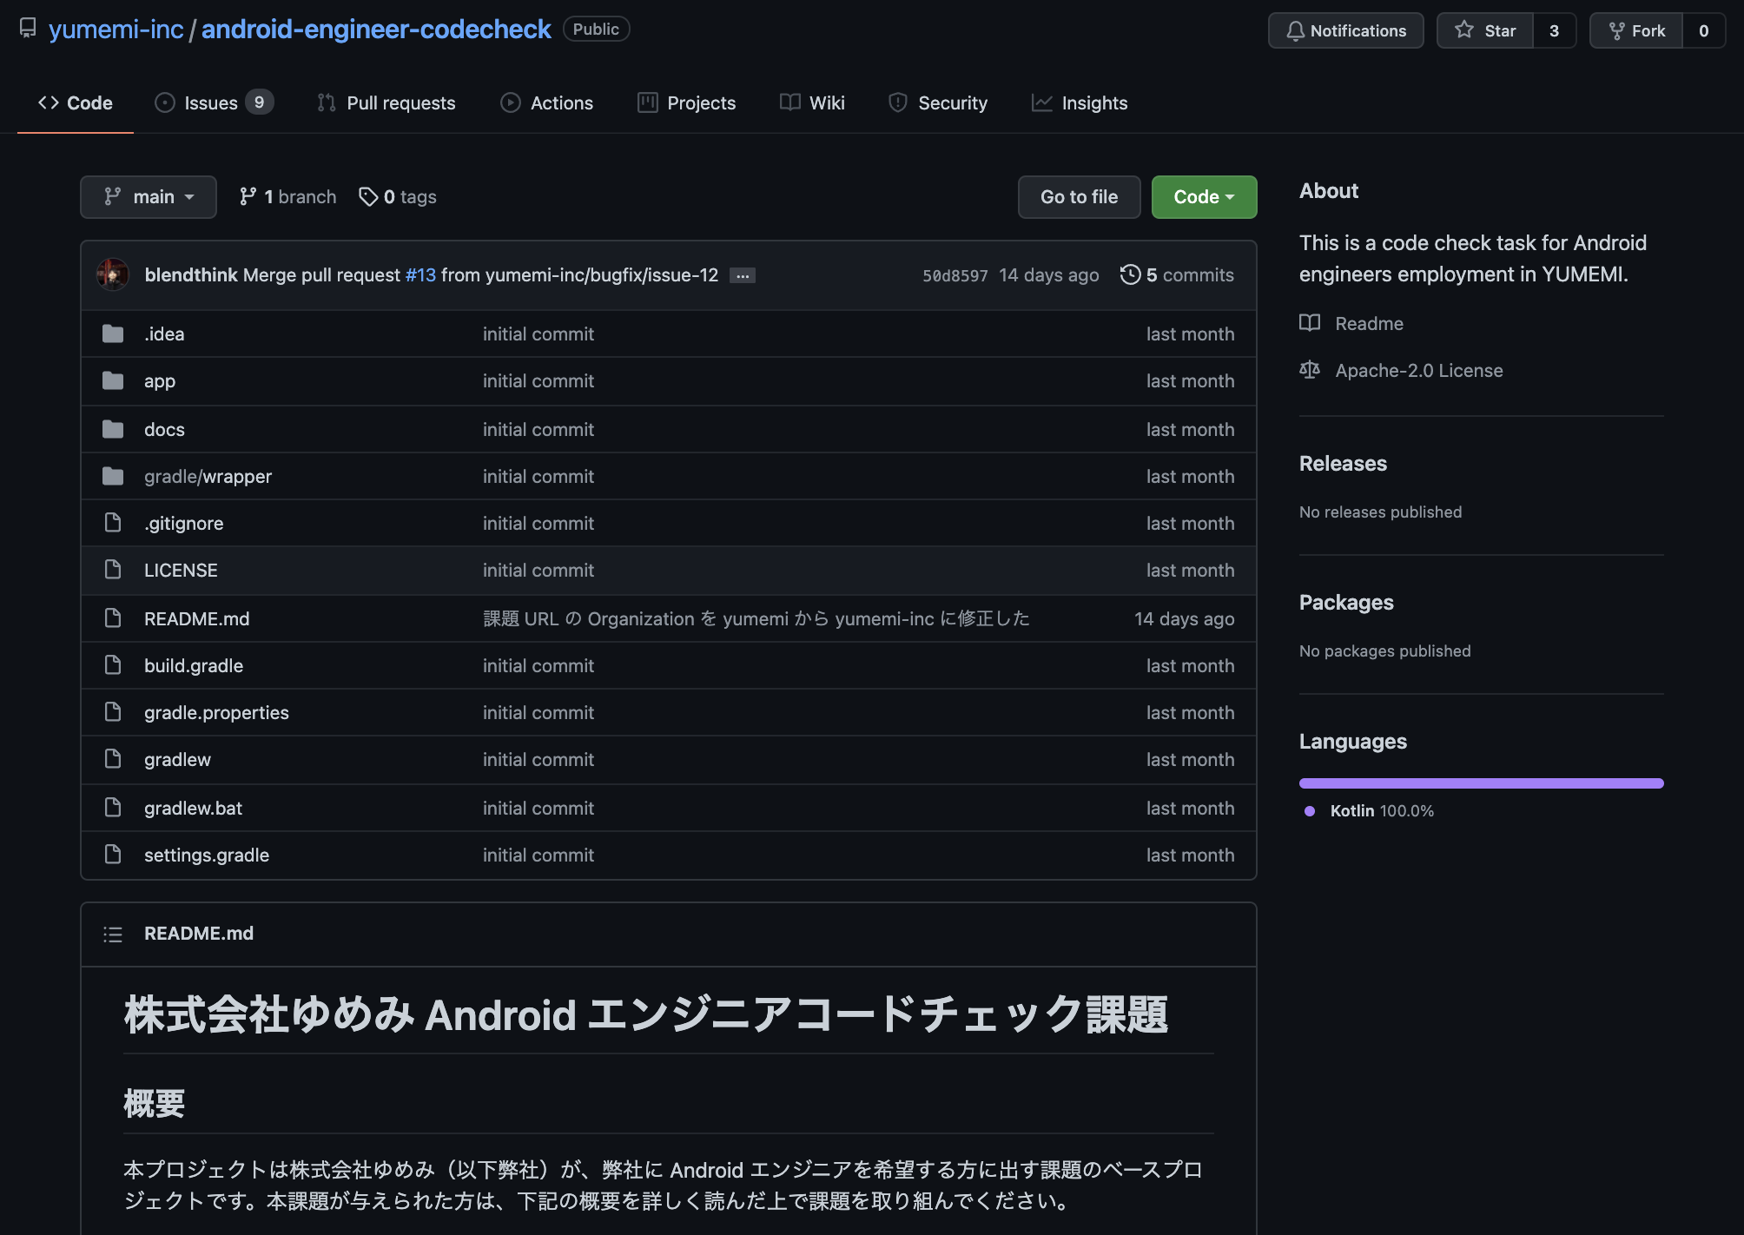
Task: Click the scale icon beside Apache-2.0 License
Action: pos(1310,370)
